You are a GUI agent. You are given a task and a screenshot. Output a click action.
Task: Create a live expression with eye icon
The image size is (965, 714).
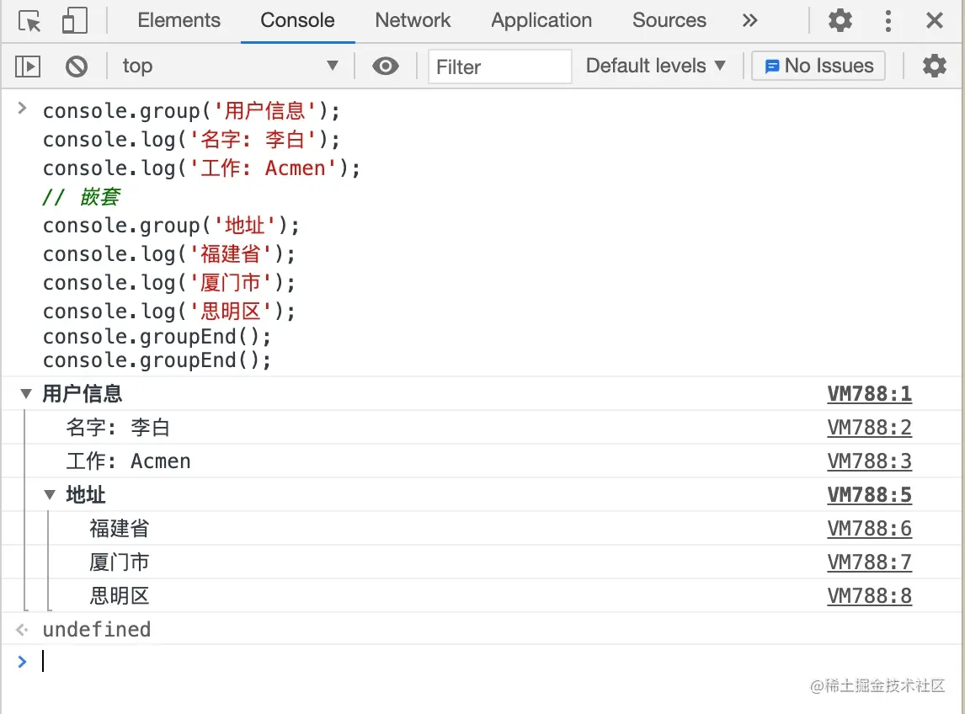[386, 66]
